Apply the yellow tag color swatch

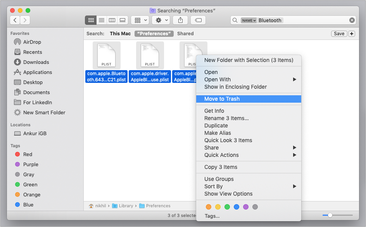click(218, 207)
